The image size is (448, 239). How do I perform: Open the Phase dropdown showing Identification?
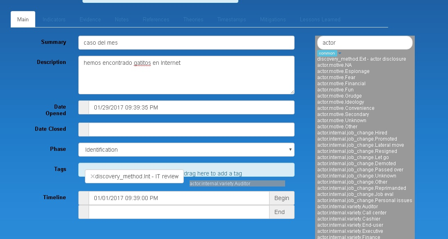(x=186, y=150)
